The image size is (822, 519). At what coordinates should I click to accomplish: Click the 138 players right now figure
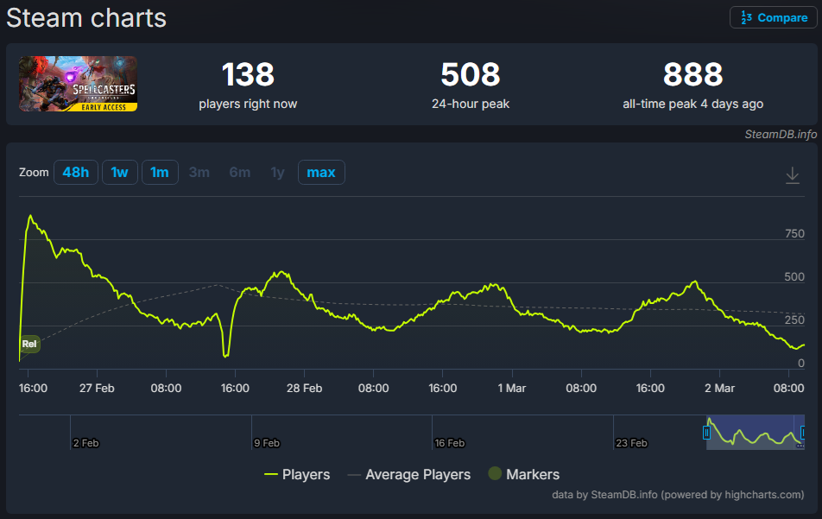(248, 74)
